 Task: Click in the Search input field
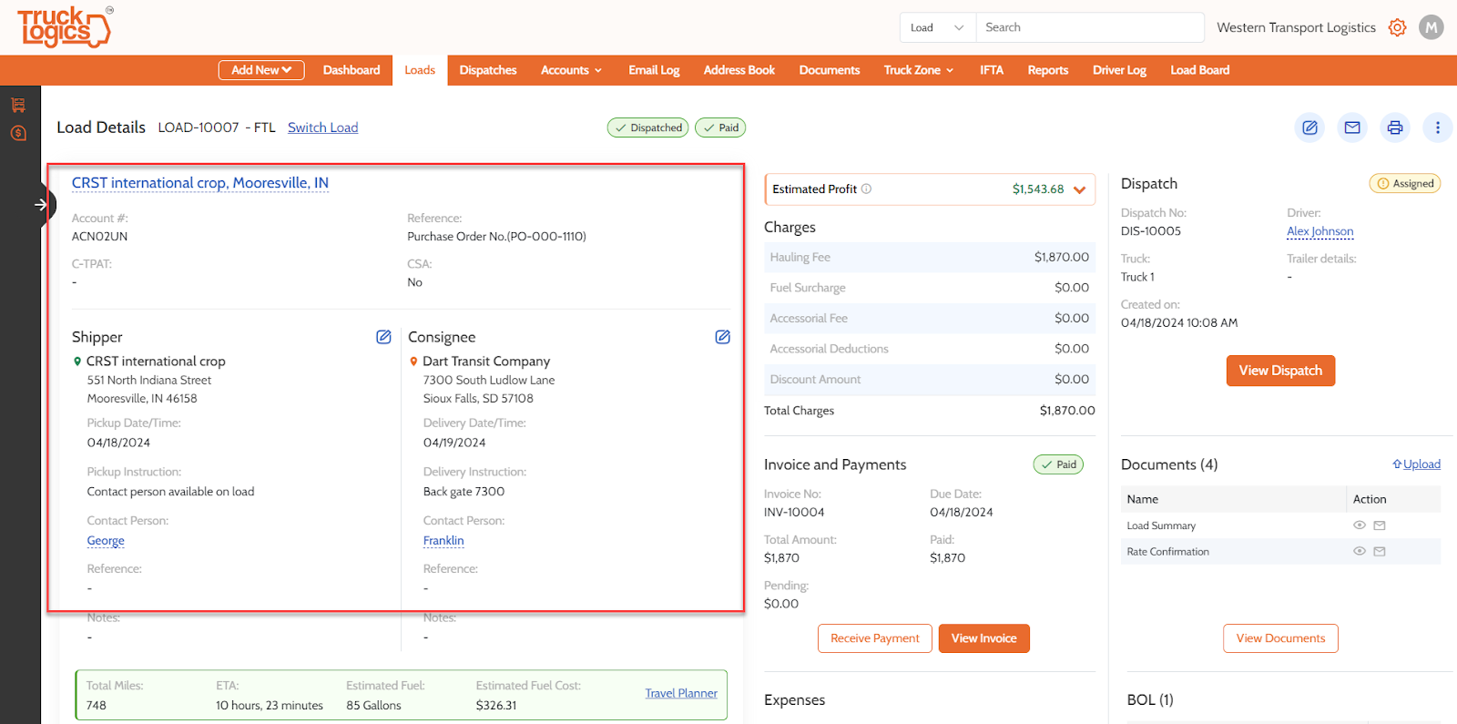[1090, 27]
